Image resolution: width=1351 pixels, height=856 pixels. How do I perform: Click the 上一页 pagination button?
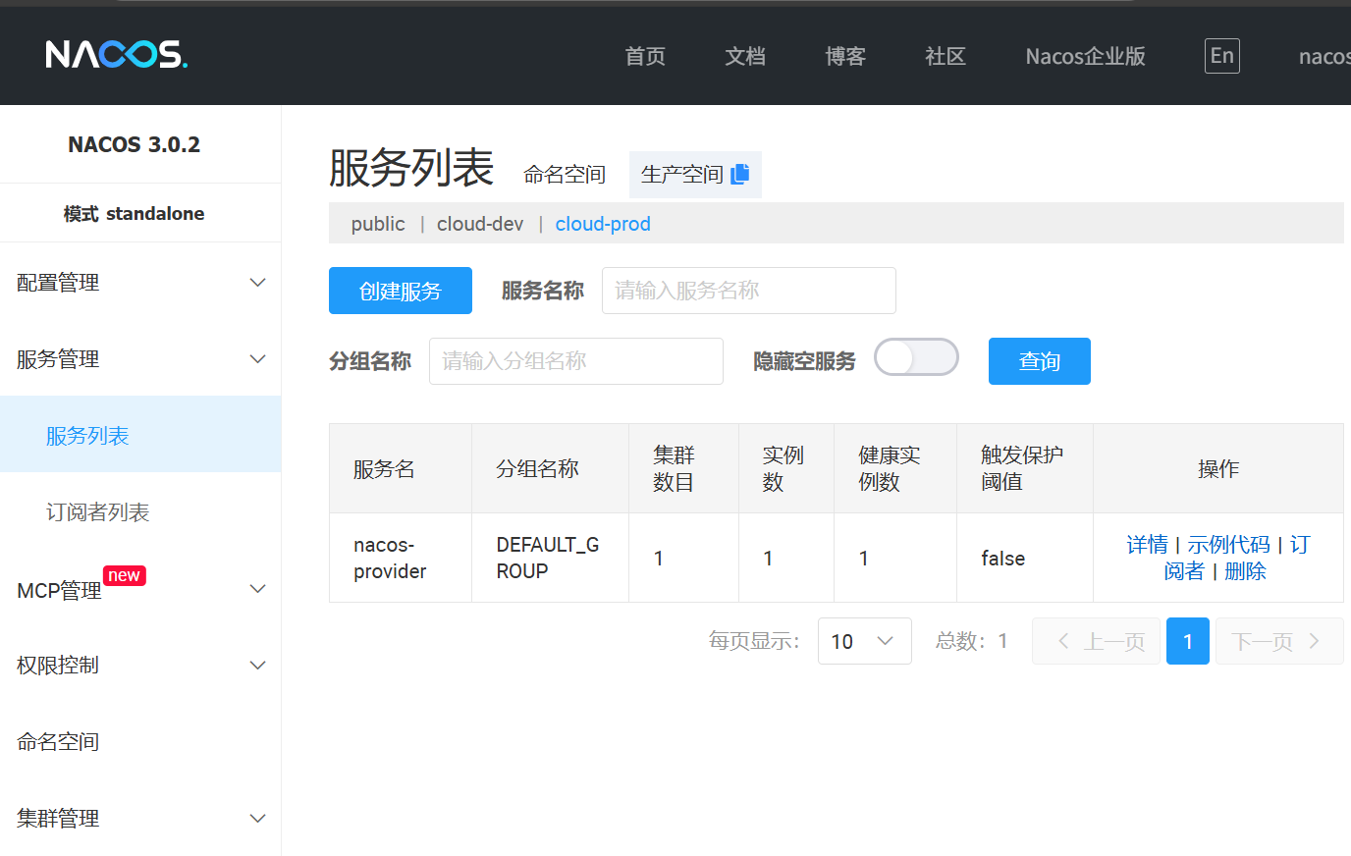(1096, 641)
